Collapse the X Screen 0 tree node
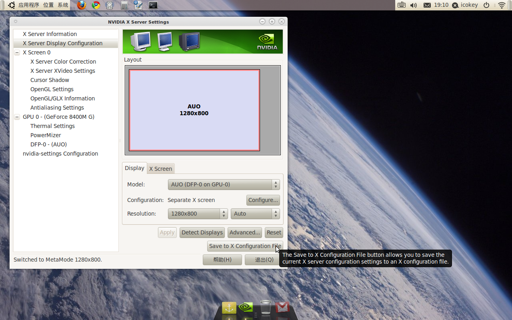512x320 pixels. point(17,52)
